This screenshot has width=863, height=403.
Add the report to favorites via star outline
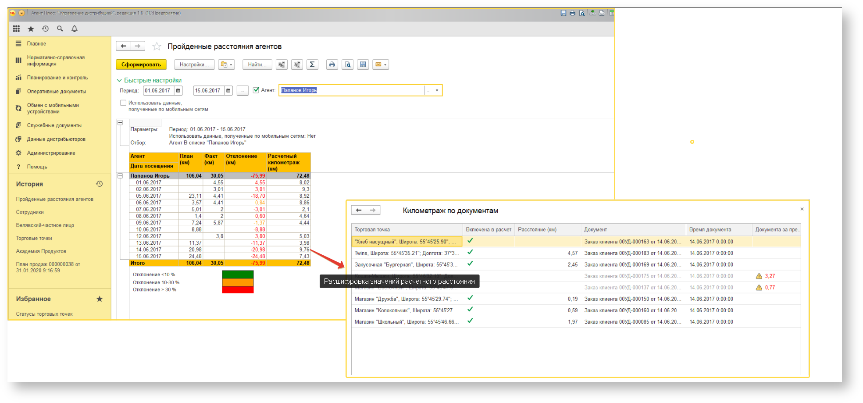click(157, 46)
